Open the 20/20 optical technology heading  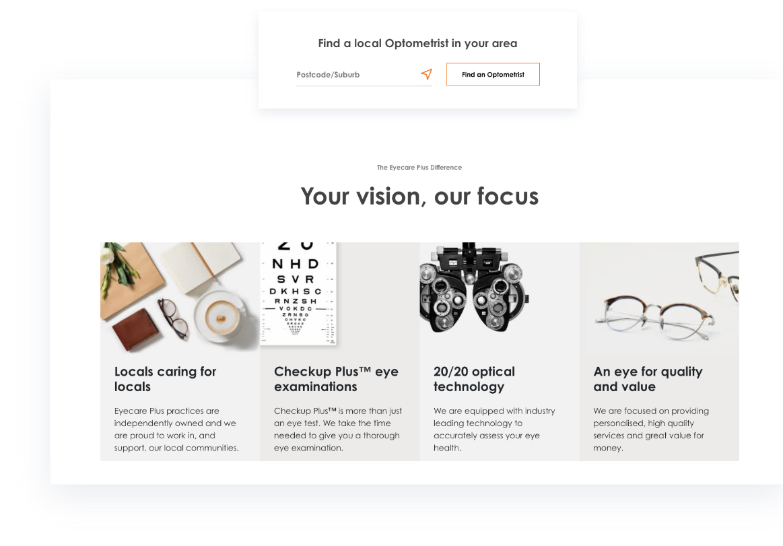(x=475, y=379)
